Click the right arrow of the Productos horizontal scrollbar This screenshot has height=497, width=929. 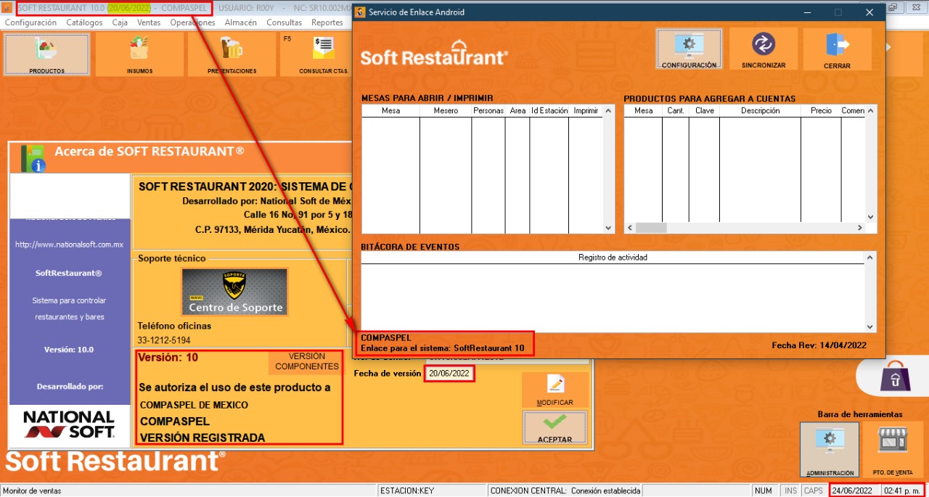click(859, 228)
